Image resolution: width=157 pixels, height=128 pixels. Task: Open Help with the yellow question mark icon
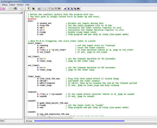pos(28,9)
